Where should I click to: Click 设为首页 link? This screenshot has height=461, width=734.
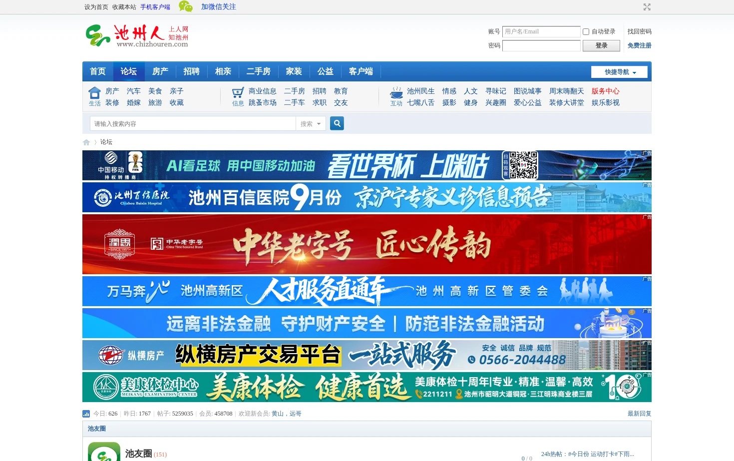coord(96,7)
